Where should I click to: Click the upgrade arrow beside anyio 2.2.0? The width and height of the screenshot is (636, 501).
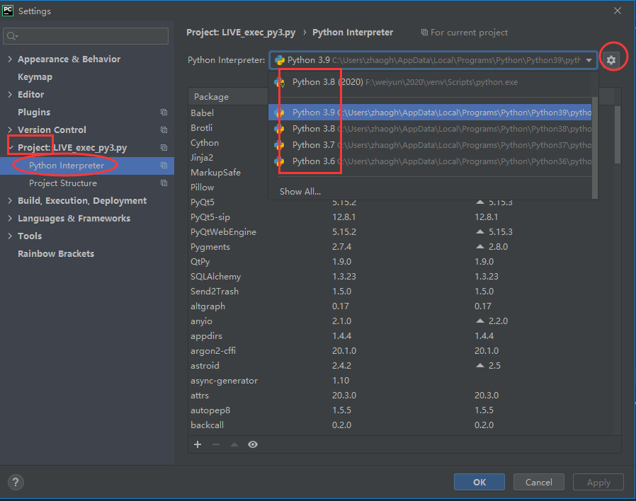480,321
